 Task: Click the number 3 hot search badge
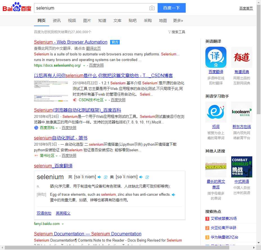207,237
